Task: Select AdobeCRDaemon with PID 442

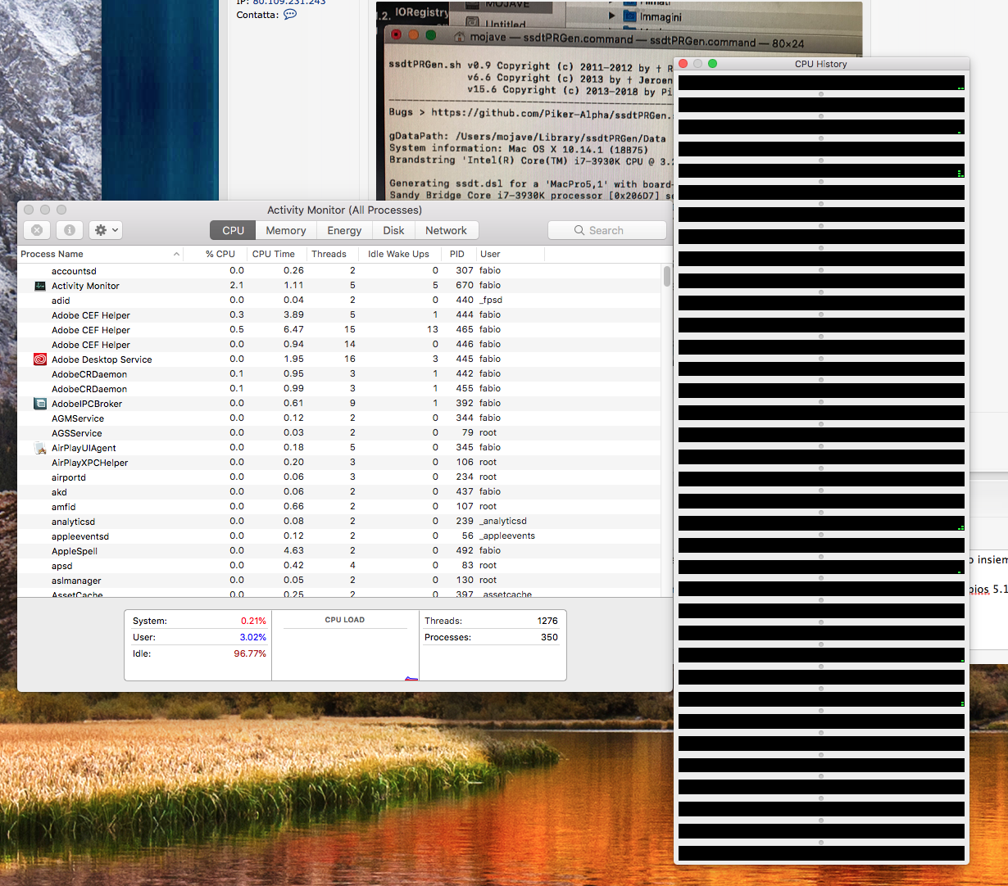Action: point(339,374)
